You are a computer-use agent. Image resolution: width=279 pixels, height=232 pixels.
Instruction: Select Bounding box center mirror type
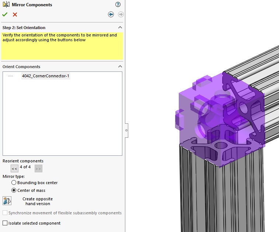[14, 183]
